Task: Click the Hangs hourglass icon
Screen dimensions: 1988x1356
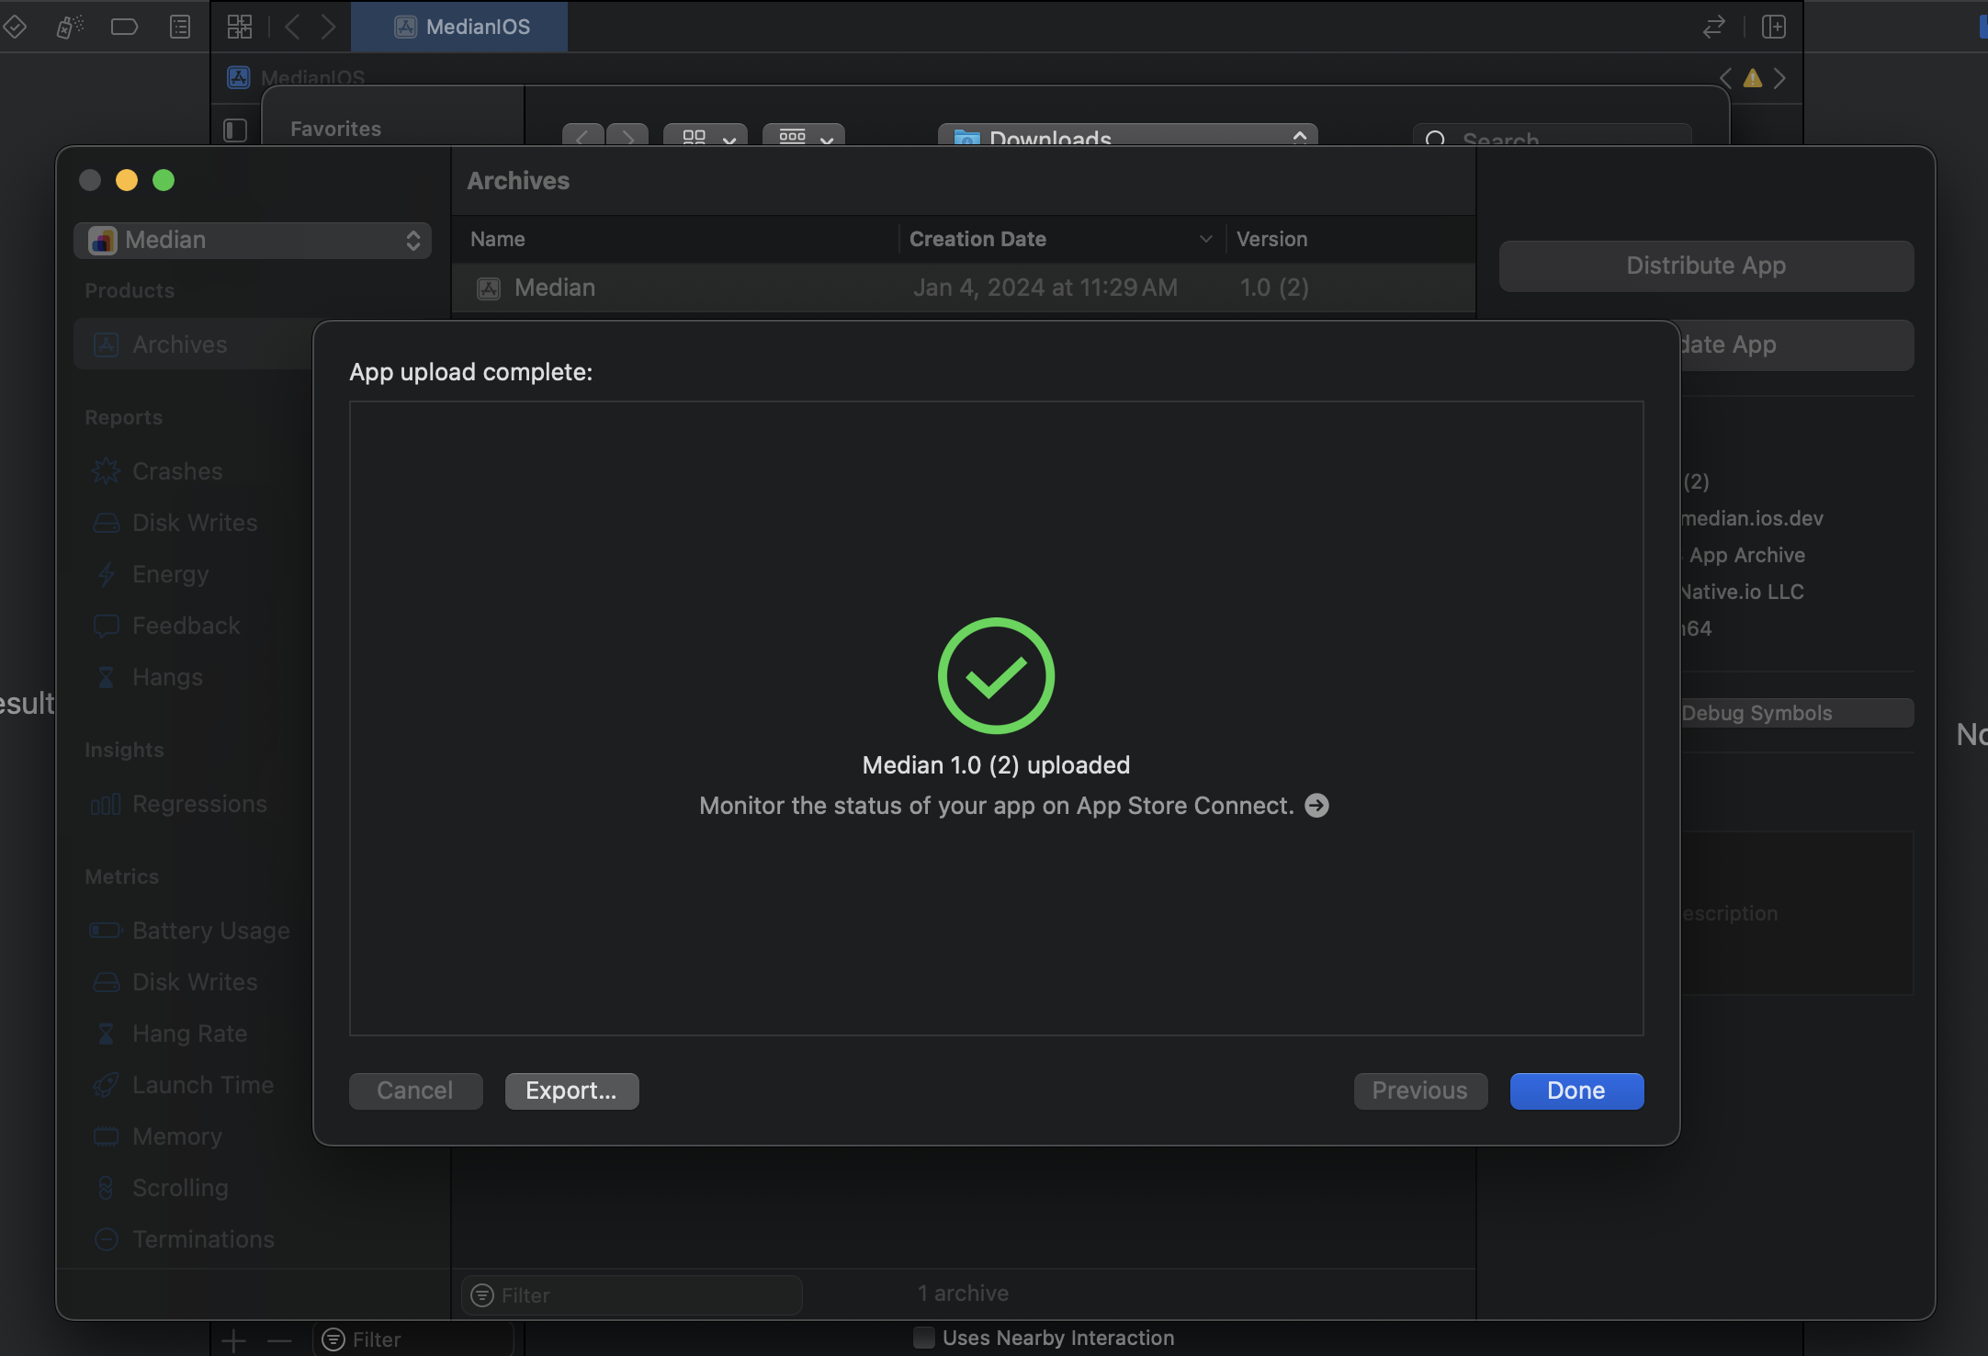Action: [106, 677]
